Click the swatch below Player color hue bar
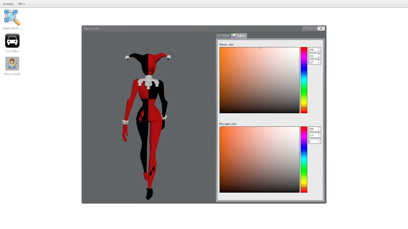Image resolution: width=408 pixels, height=229 pixels. tap(304, 110)
